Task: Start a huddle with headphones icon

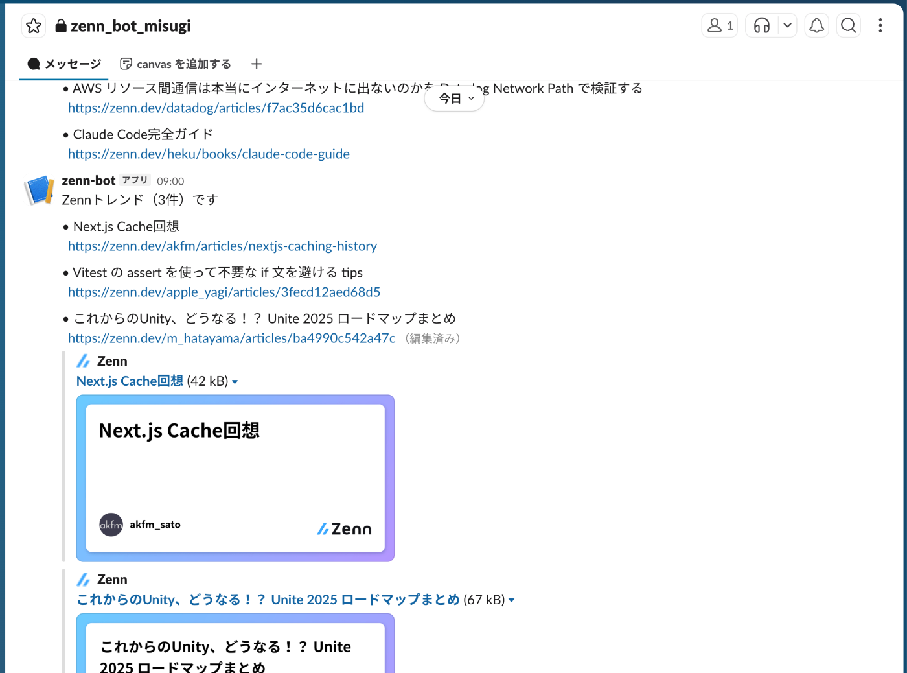Action: click(762, 26)
